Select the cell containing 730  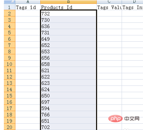[69, 20]
